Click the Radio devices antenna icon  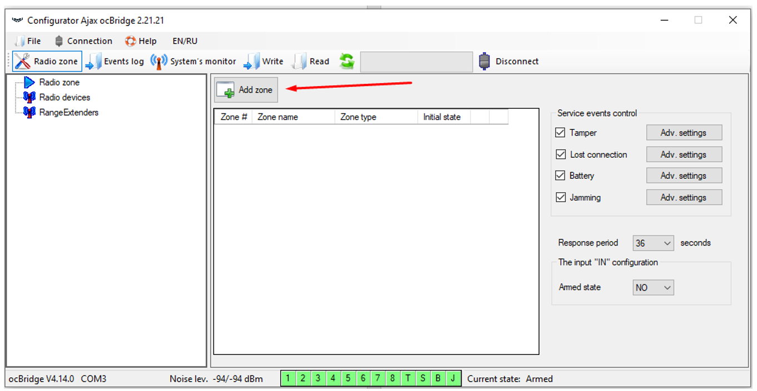29,97
